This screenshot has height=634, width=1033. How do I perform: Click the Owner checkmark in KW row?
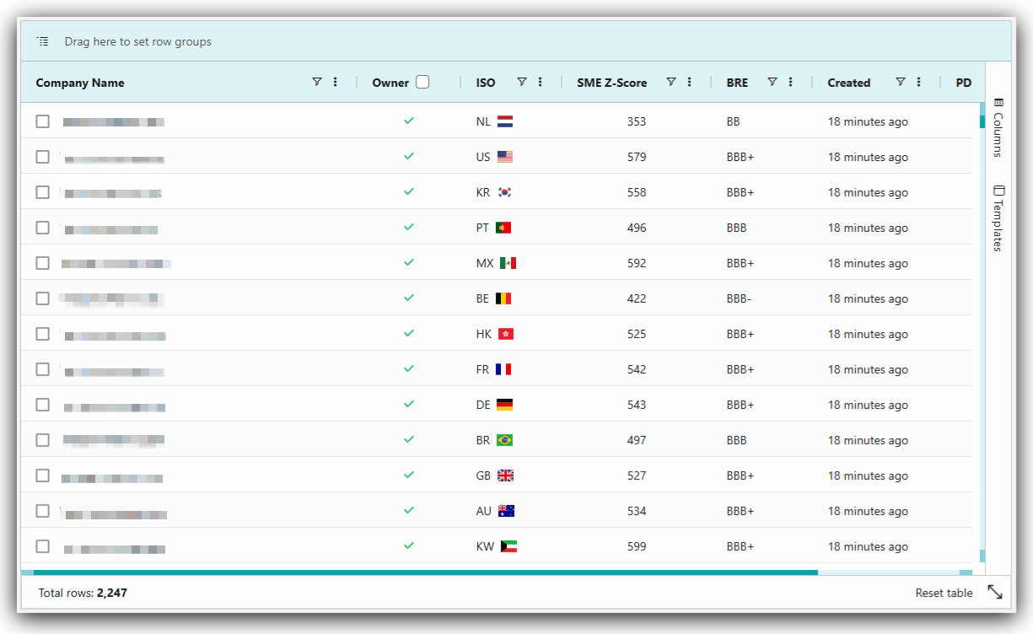click(409, 545)
